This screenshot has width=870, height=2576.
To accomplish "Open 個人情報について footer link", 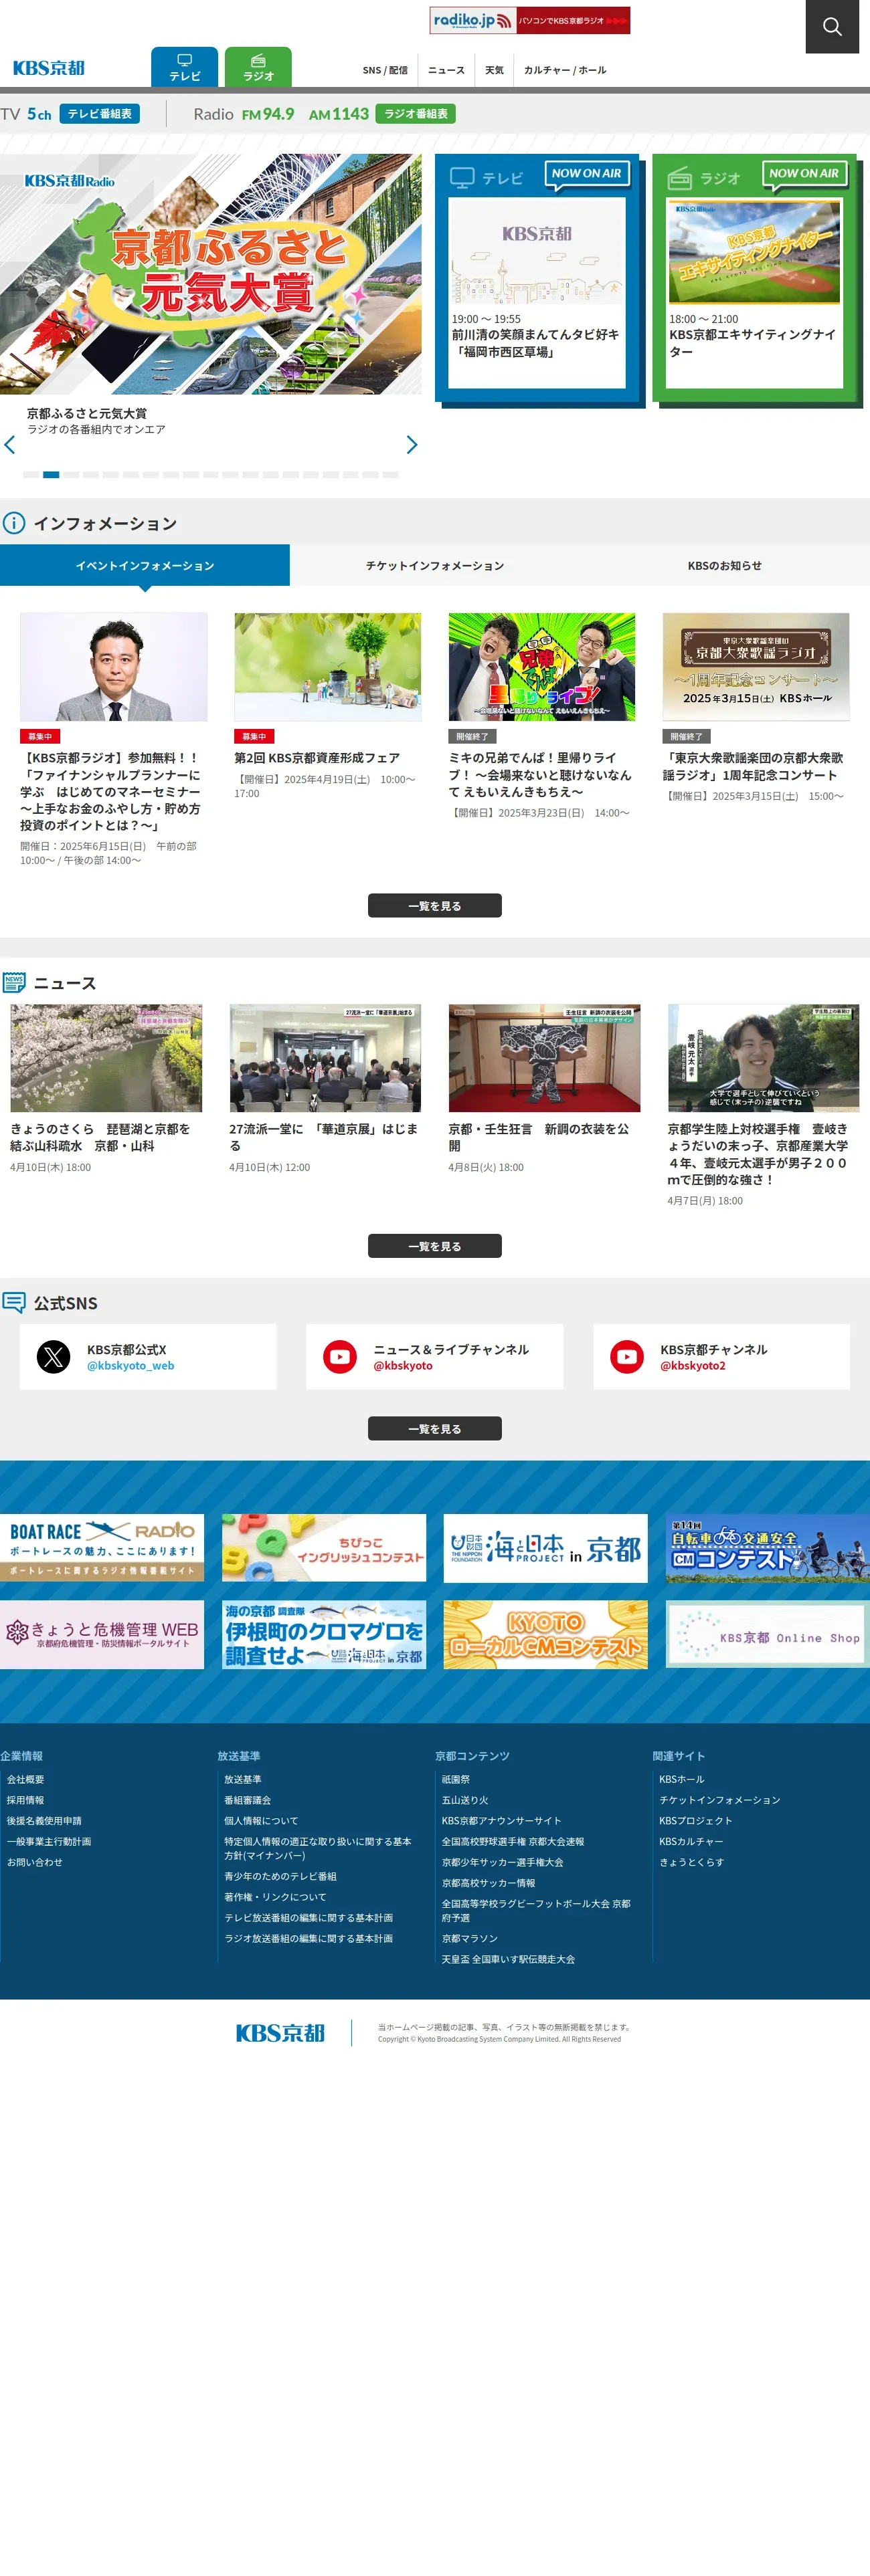I will tap(261, 1821).
